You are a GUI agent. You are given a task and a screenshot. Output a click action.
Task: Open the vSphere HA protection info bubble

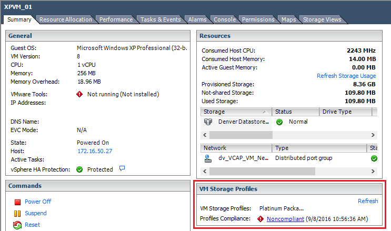[x=122, y=168]
